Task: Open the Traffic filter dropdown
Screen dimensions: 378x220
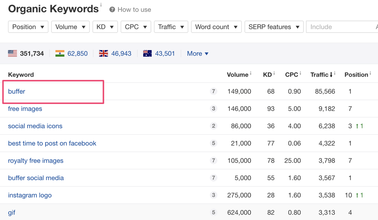Action: 171,27
